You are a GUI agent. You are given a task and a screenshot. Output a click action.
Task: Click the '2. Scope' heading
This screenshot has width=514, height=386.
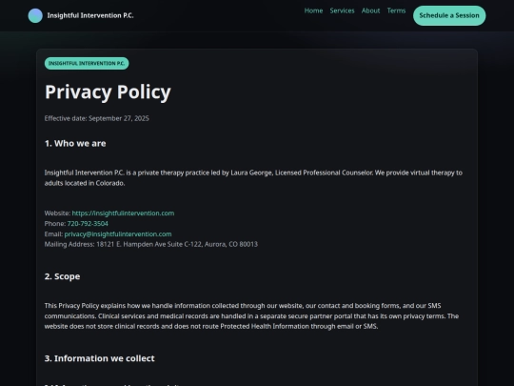click(62, 276)
